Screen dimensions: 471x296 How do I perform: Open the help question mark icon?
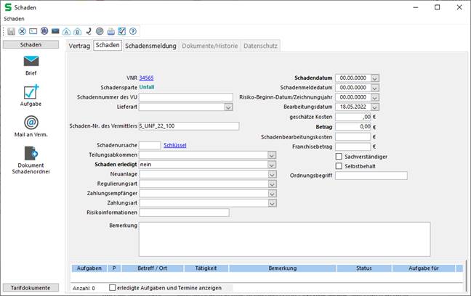(x=133, y=32)
